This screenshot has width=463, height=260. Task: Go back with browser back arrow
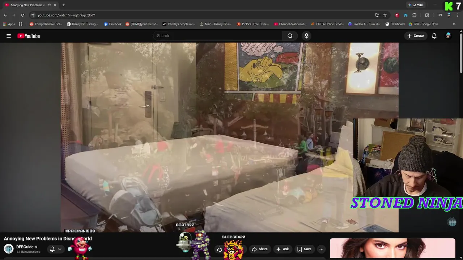point(5,15)
